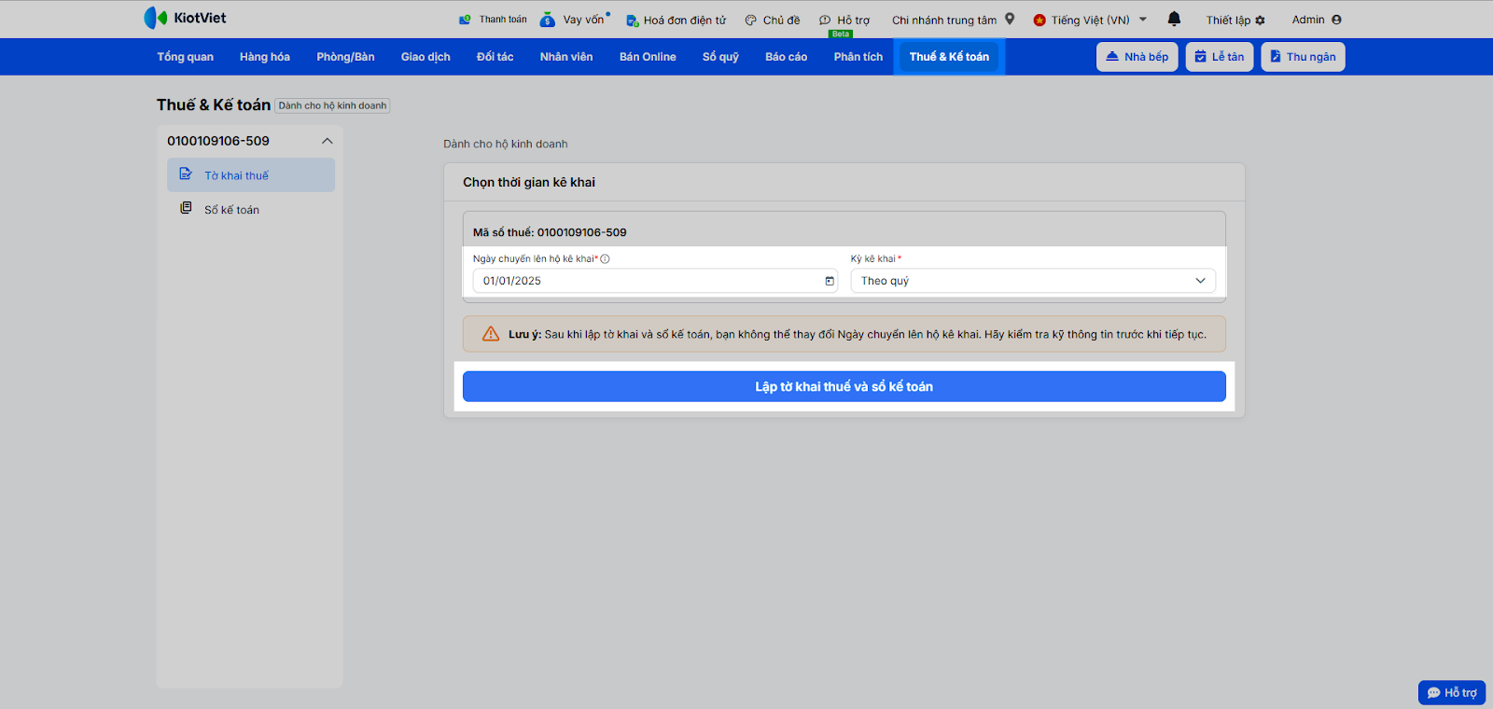The width and height of the screenshot is (1493, 709).
Task: Open the Vay vốn money bag icon
Action: tap(548, 20)
